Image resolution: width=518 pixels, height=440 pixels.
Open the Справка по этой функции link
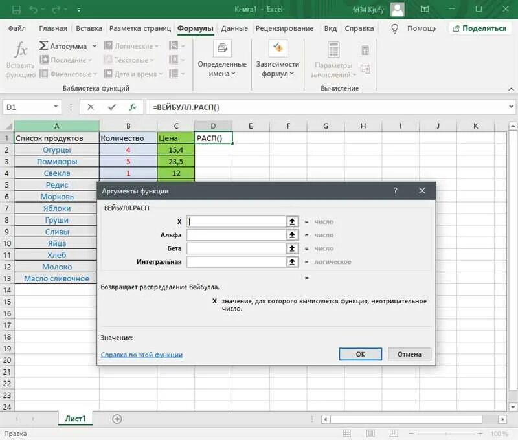(x=142, y=355)
